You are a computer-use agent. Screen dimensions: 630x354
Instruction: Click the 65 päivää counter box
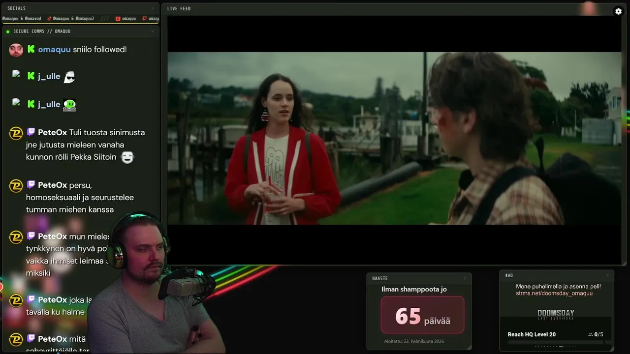pos(422,315)
